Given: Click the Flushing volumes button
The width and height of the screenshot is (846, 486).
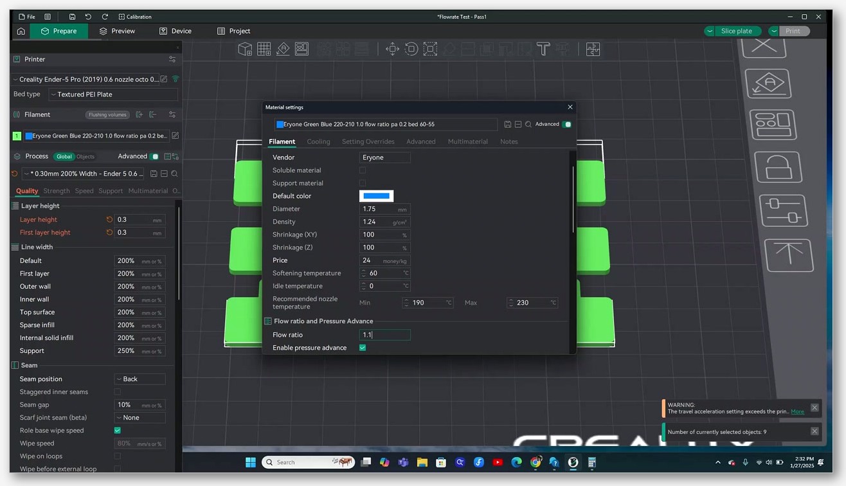Looking at the screenshot, I should pos(107,115).
